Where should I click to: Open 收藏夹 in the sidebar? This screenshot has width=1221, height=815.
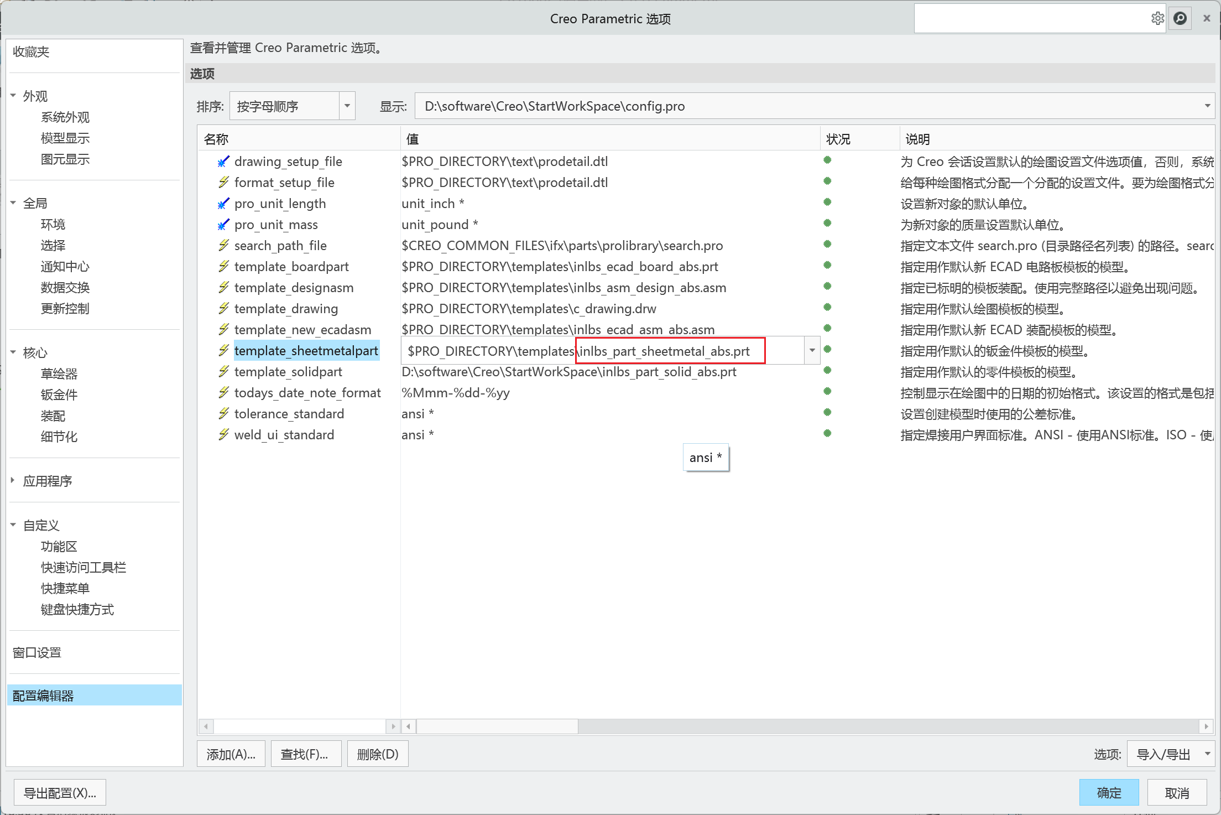(31, 52)
